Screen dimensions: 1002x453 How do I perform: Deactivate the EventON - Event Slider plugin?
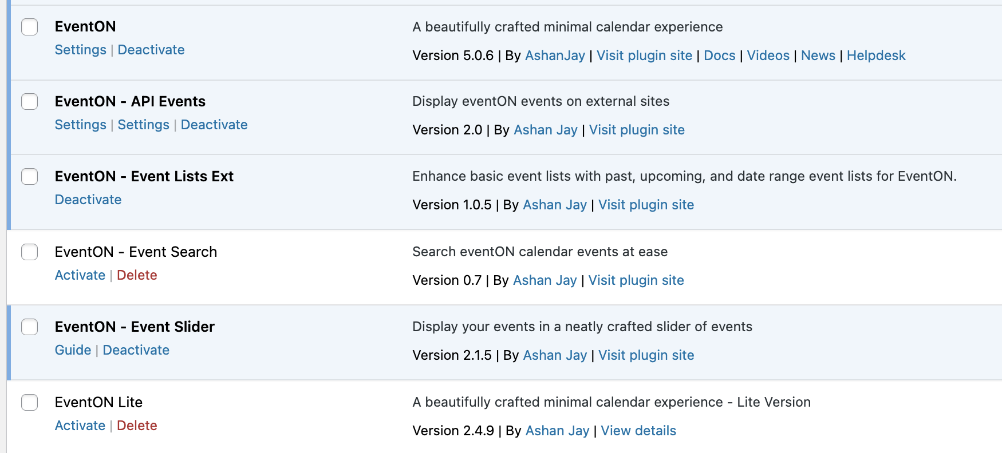136,351
